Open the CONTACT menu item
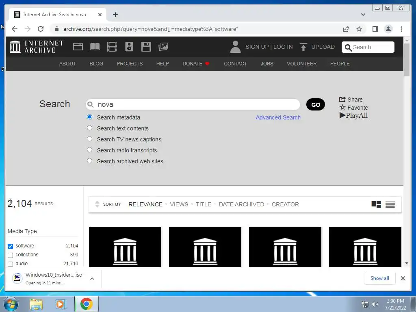416x312 pixels. (235, 64)
